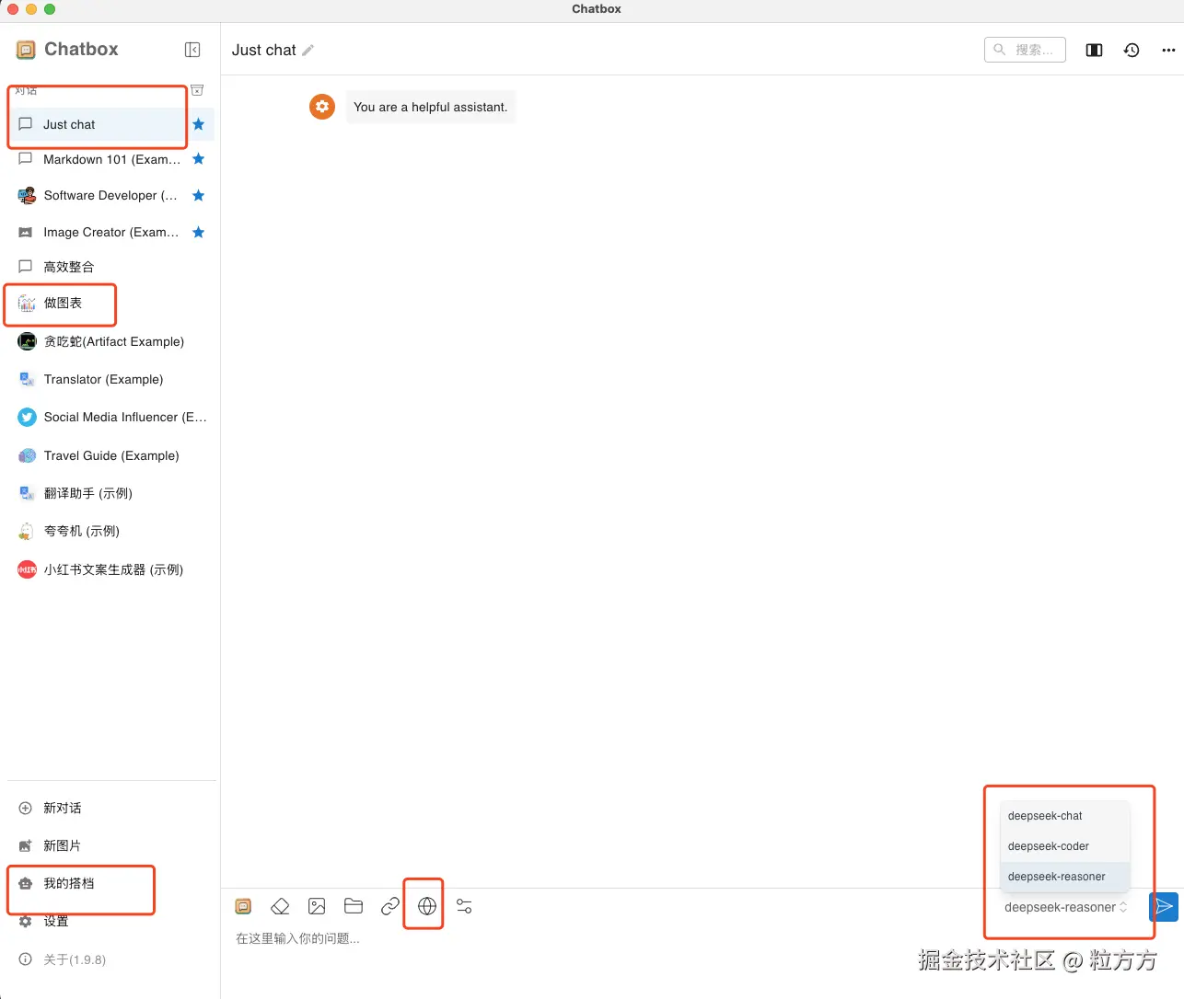The width and height of the screenshot is (1184, 999).
Task: Create new image chat via 新图片
Action: (110, 845)
